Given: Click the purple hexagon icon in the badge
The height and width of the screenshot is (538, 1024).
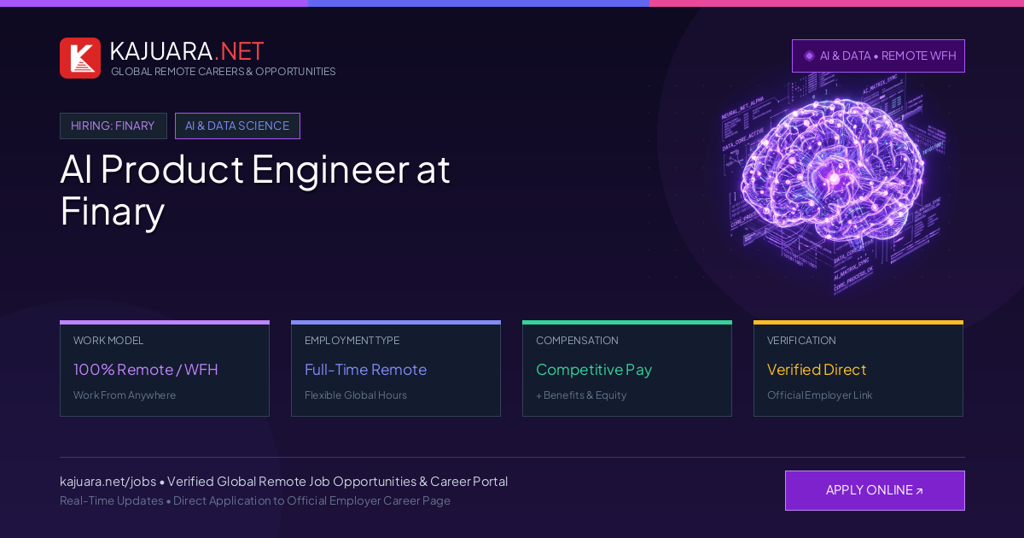Looking at the screenshot, I should [x=809, y=56].
